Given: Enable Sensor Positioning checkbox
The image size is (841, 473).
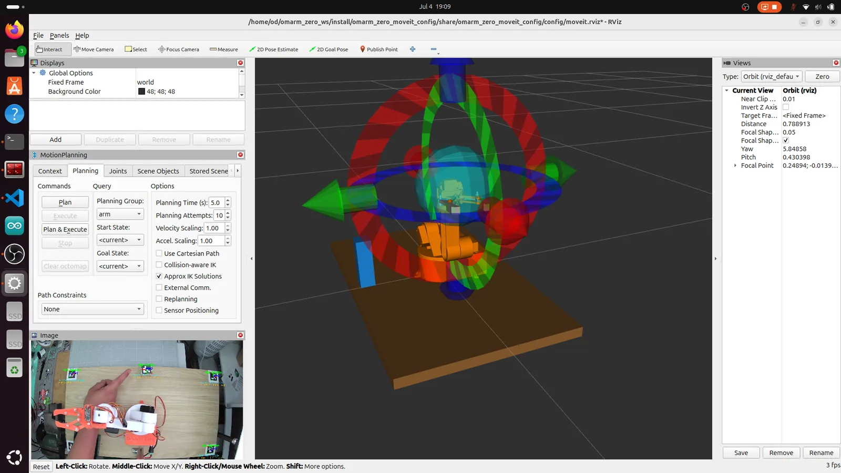Looking at the screenshot, I should (x=159, y=310).
